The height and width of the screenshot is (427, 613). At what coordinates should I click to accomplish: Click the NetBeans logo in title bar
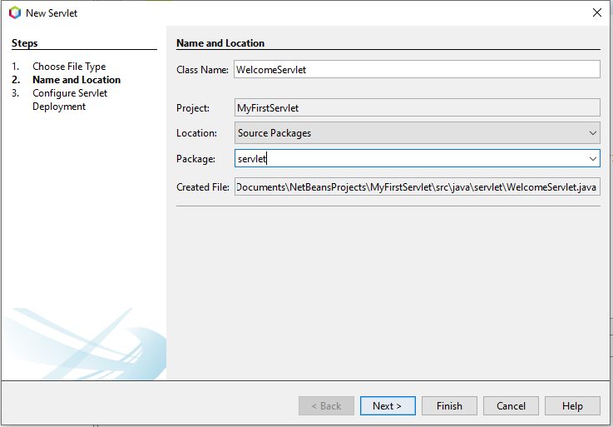coord(14,13)
